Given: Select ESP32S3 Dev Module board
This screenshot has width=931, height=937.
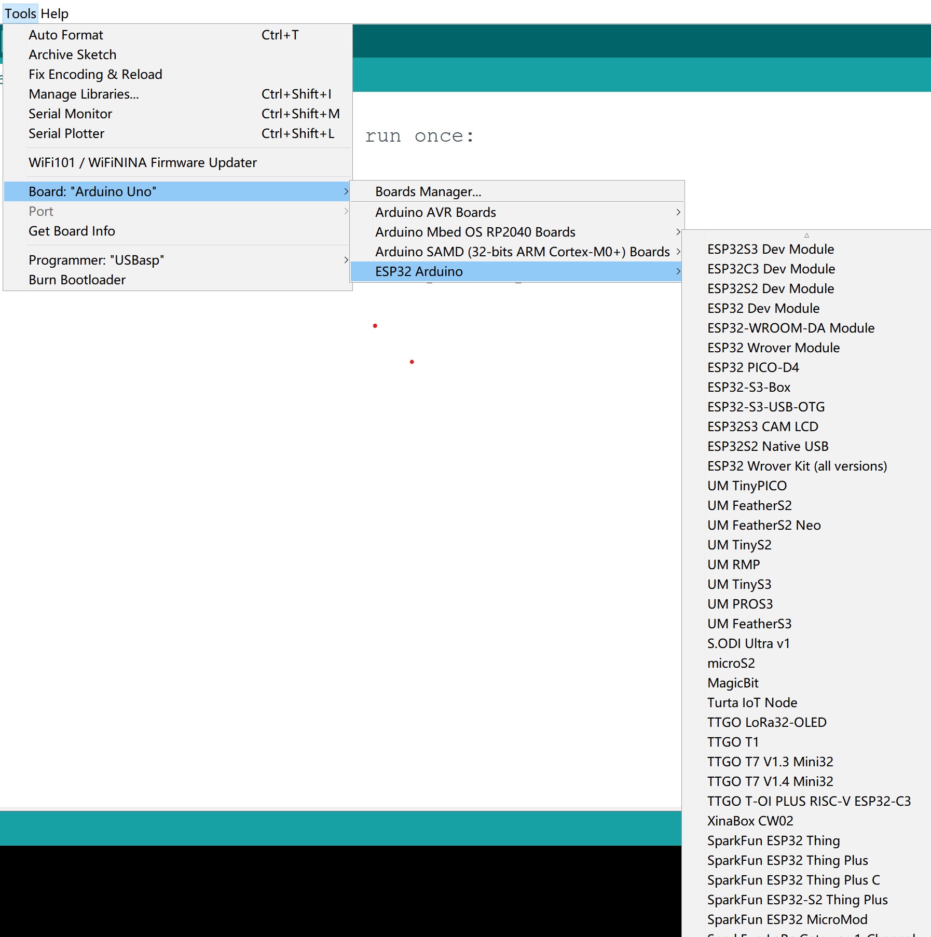Looking at the screenshot, I should tap(806, 249).
